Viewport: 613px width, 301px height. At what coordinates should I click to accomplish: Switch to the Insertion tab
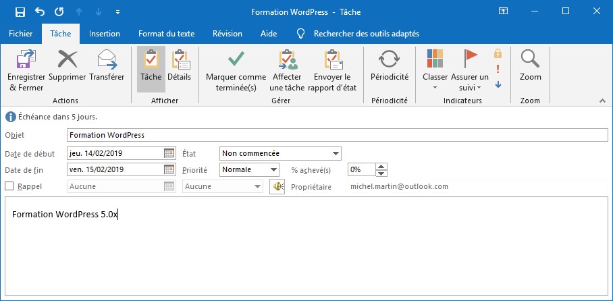click(x=105, y=34)
